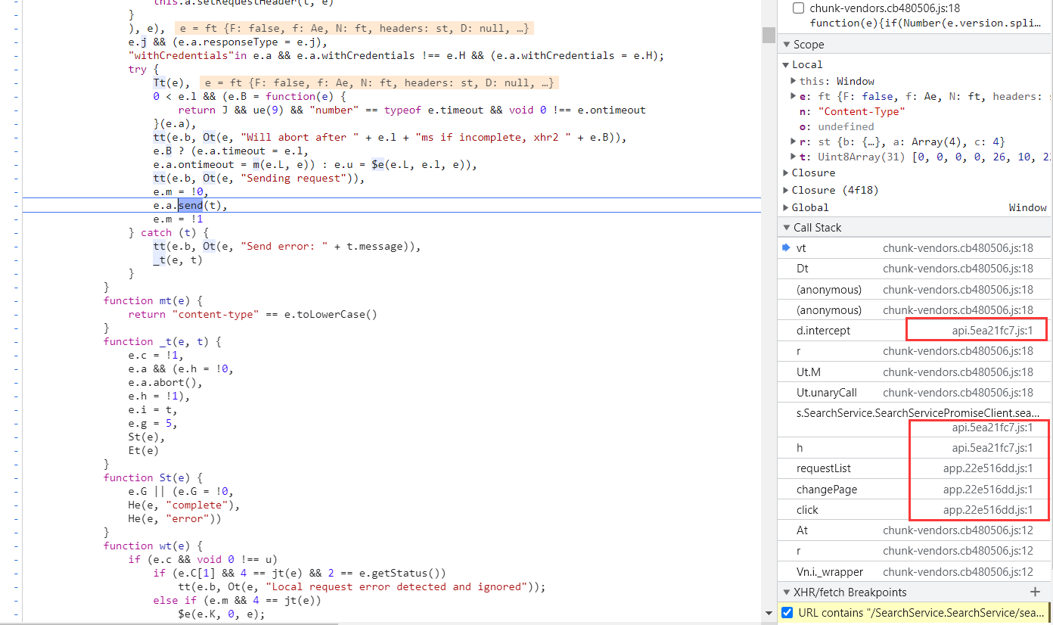The image size is (1053, 625).
Task: Click the 'function St(e) {' code line
Action: point(154,478)
